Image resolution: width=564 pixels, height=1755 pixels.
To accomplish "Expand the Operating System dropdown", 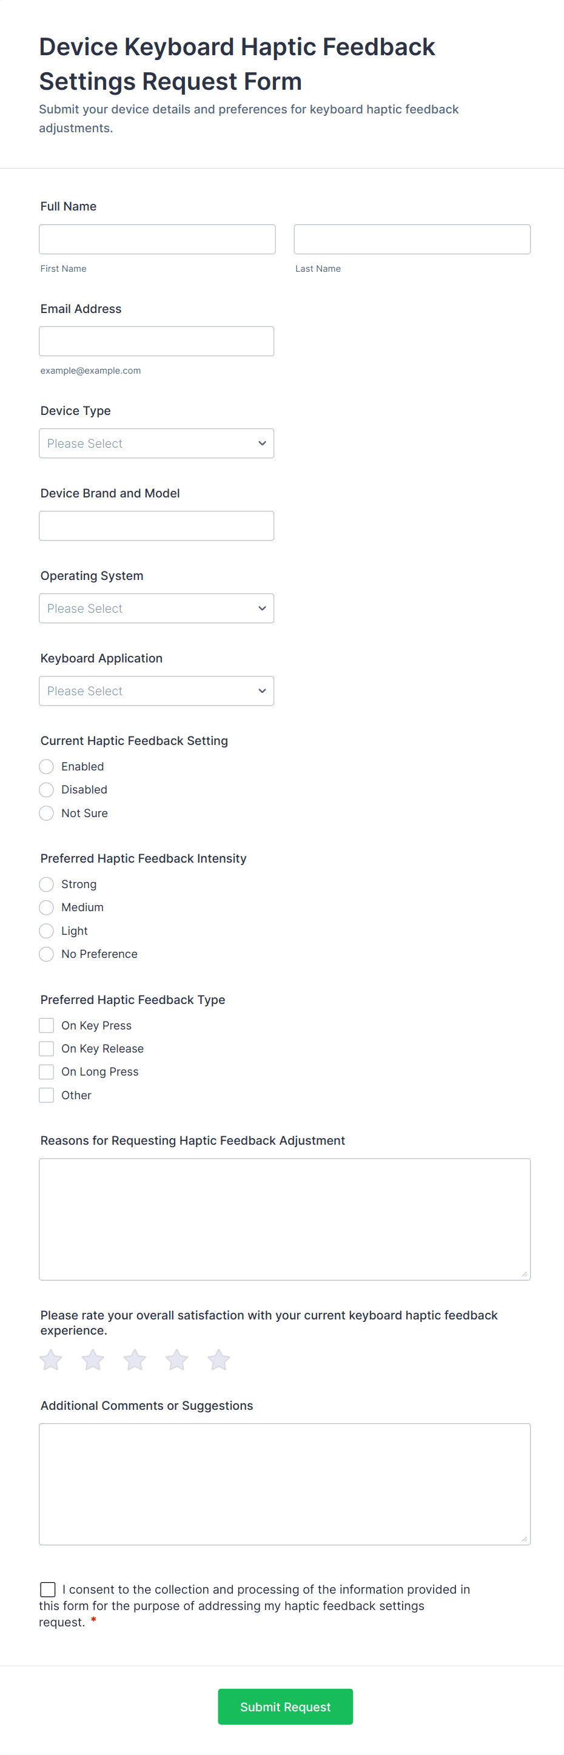I will click(x=156, y=608).
